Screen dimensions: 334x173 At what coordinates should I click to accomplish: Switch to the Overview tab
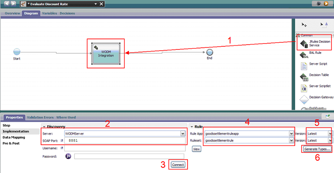coord(12,13)
